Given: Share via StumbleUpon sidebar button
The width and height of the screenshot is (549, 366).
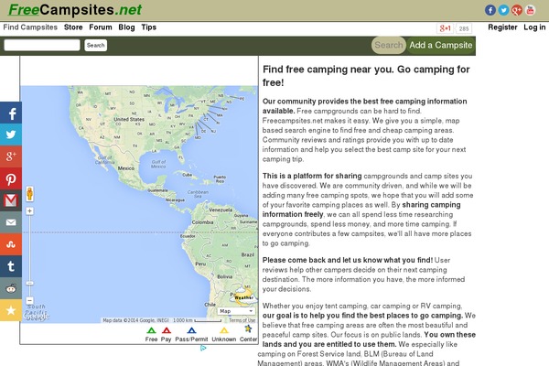Looking at the screenshot, I should [x=11, y=244].
